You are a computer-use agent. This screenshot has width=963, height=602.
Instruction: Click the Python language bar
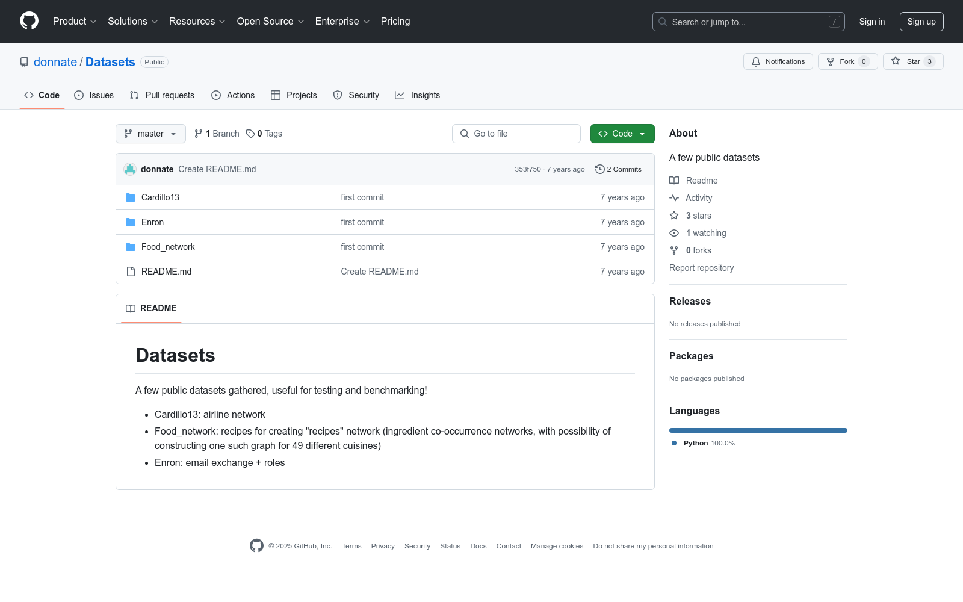pos(758,430)
